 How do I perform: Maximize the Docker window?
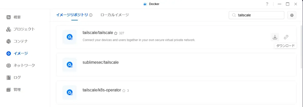288,4
